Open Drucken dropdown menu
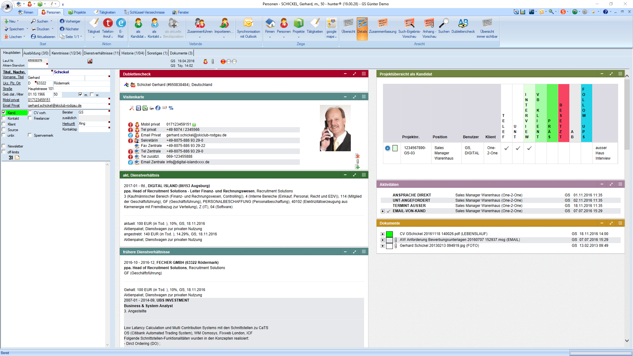The image size is (633, 356). pos(53,29)
